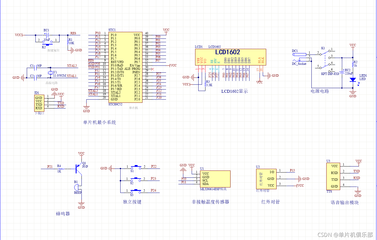The height and width of the screenshot is (240, 377).
Task: Click the '10K' resistor value
Action: (71, 43)
